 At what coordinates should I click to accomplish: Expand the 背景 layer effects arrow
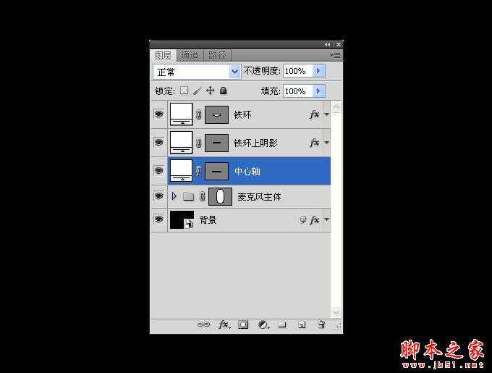[326, 219]
